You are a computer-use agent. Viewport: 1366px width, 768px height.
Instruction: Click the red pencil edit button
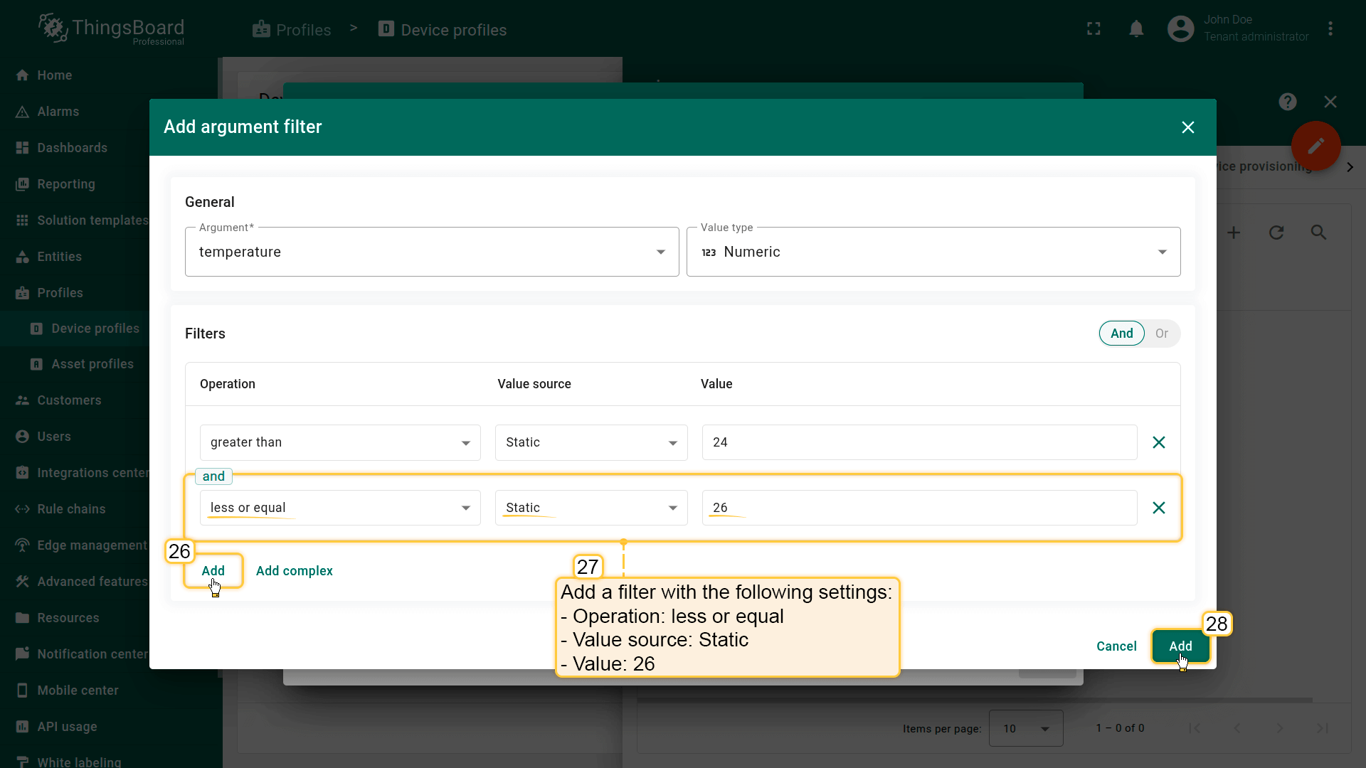[1315, 146]
